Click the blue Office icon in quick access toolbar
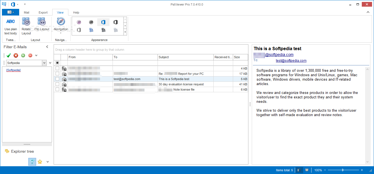Image resolution: width=374 pixels, height=174 pixels. tap(13, 4)
